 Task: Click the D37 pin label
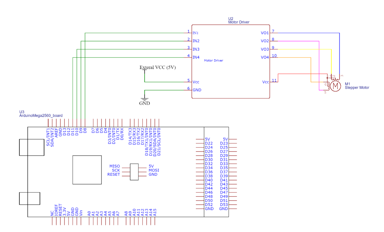(224, 172)
